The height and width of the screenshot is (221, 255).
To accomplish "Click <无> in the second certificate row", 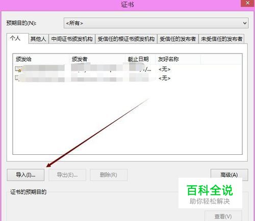I will click(164, 78).
